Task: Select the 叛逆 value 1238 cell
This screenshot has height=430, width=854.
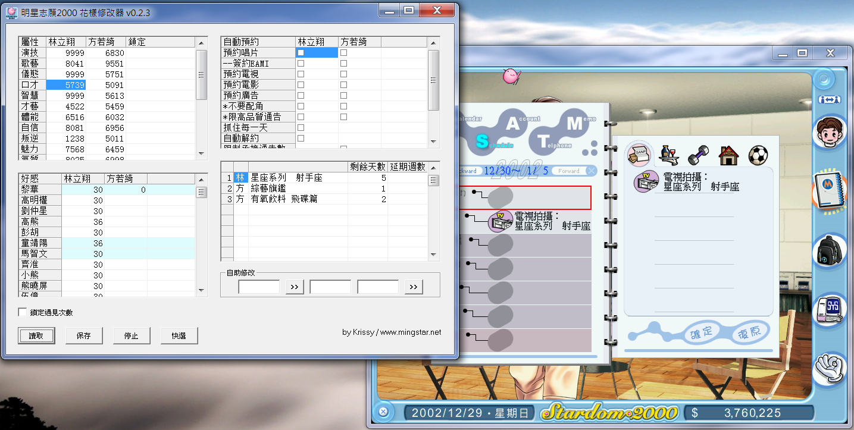Action: 67,139
